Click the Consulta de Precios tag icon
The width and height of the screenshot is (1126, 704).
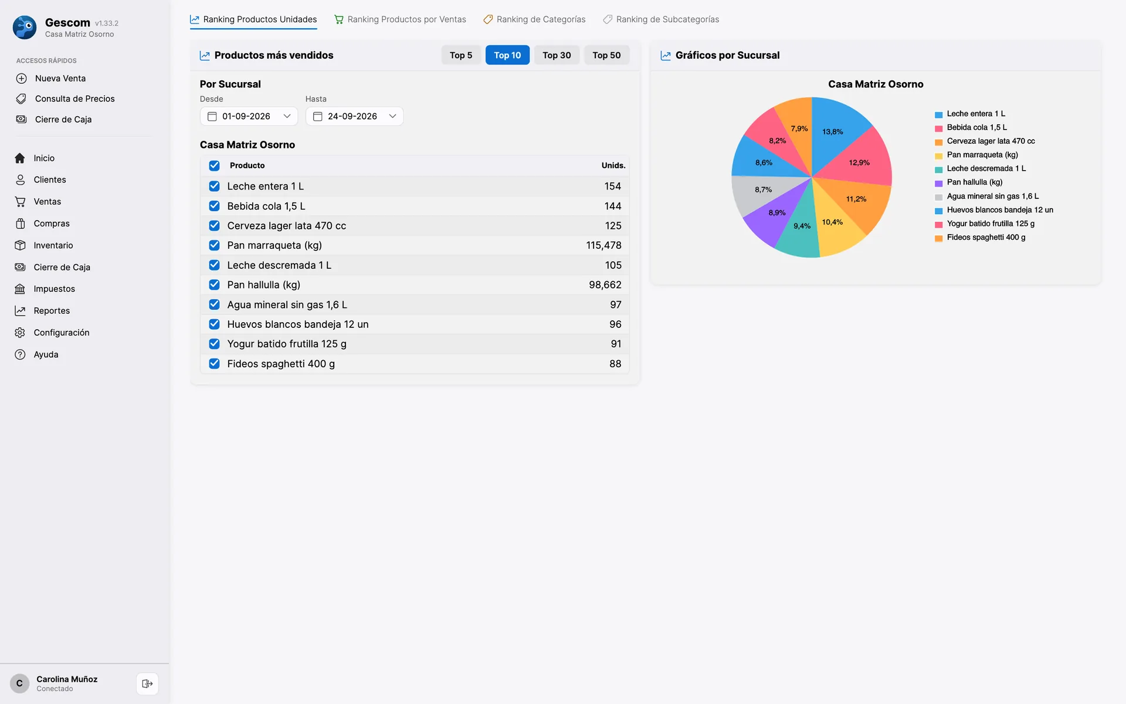tap(21, 99)
